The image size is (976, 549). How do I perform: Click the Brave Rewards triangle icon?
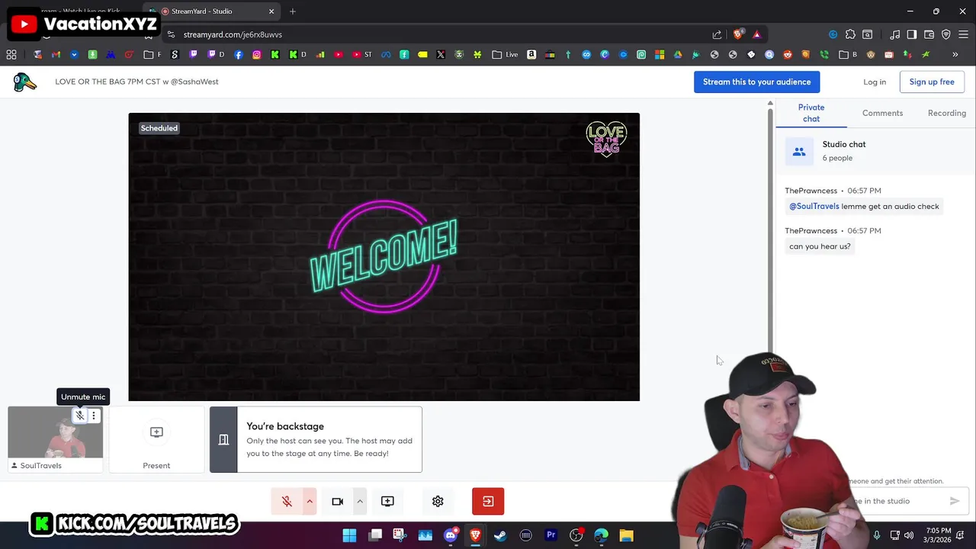point(756,34)
